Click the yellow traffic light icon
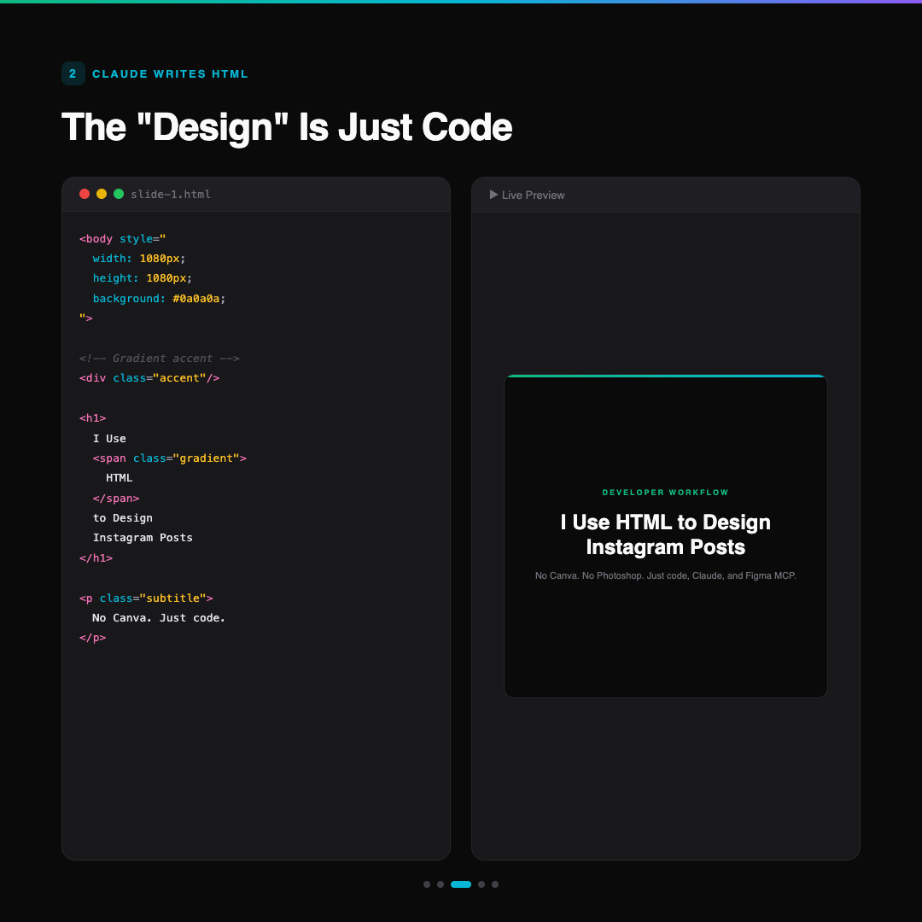Viewport: 922px width, 922px height. pos(102,194)
